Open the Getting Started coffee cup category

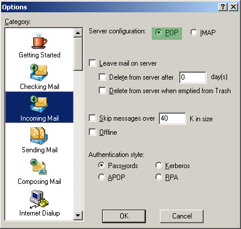click(39, 41)
